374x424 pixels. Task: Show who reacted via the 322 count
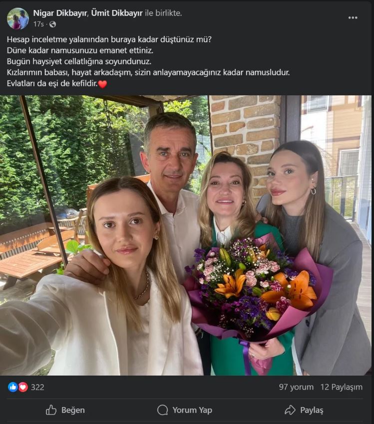(37, 387)
